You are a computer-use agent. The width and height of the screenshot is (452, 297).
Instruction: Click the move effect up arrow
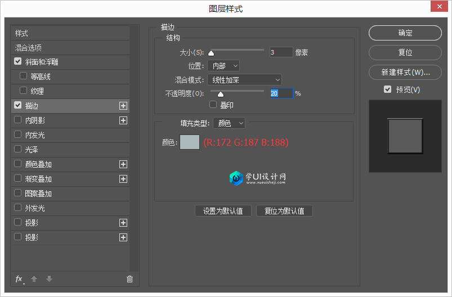click(x=34, y=279)
